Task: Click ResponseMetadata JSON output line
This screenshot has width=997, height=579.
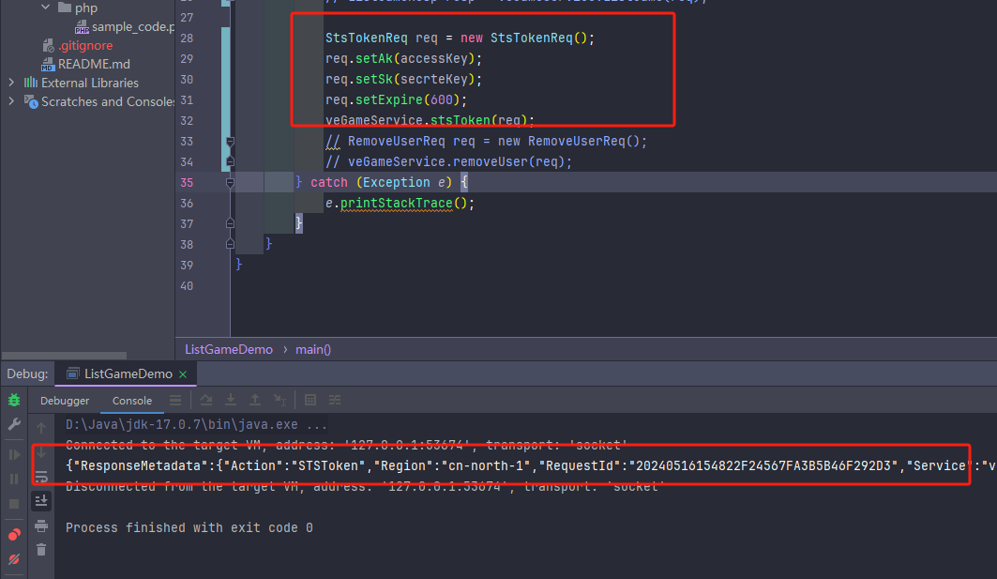Action: pyautogui.click(x=531, y=465)
